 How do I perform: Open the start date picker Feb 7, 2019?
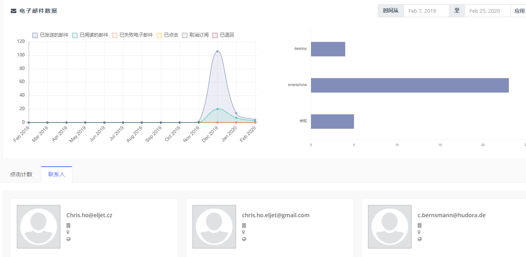(x=426, y=11)
